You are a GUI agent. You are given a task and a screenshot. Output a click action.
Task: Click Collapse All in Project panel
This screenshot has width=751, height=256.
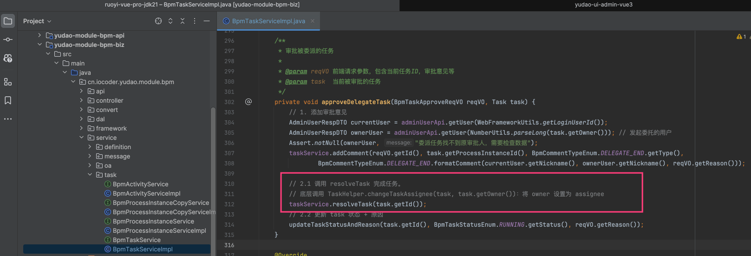coord(183,21)
